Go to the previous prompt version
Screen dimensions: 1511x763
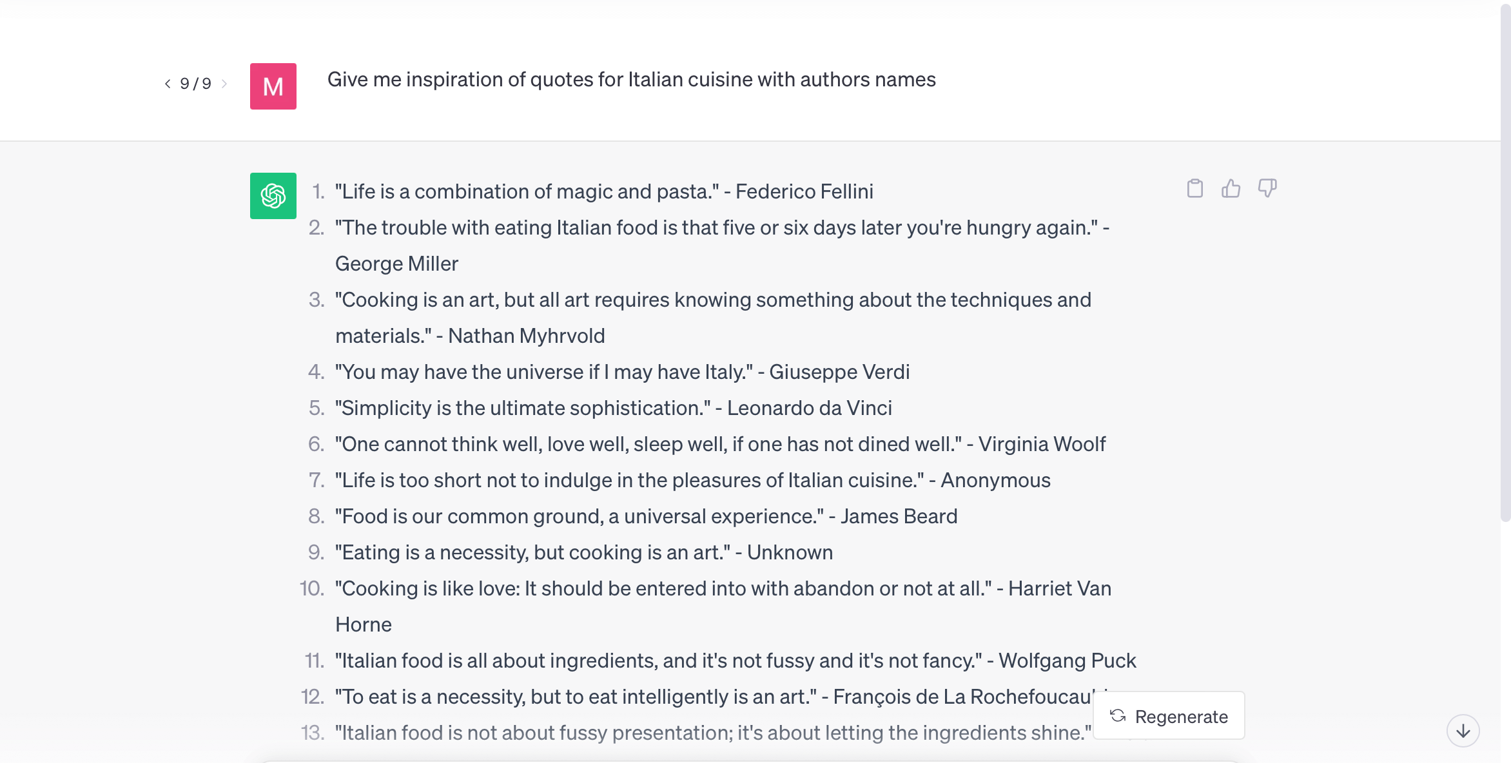(x=168, y=84)
